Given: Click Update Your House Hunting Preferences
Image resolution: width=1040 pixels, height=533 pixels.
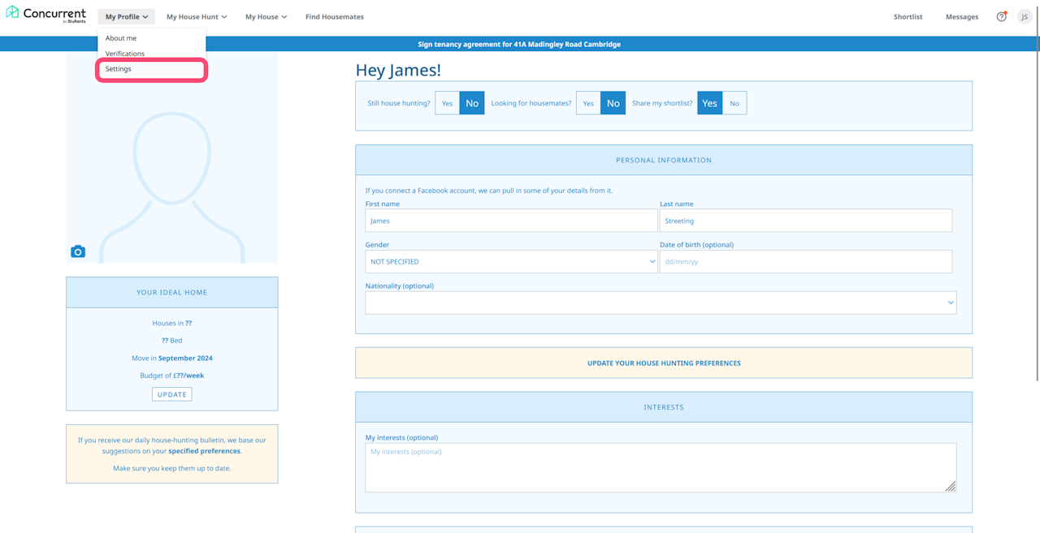Looking at the screenshot, I should pyautogui.click(x=664, y=363).
